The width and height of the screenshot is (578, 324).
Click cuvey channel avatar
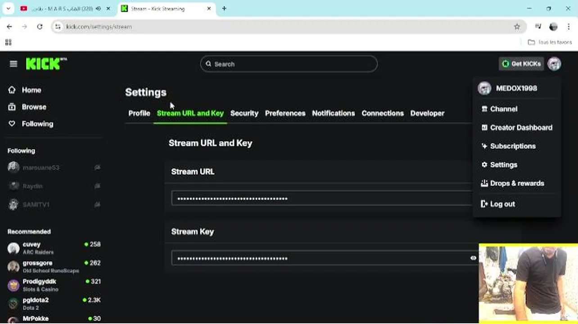[x=14, y=248]
